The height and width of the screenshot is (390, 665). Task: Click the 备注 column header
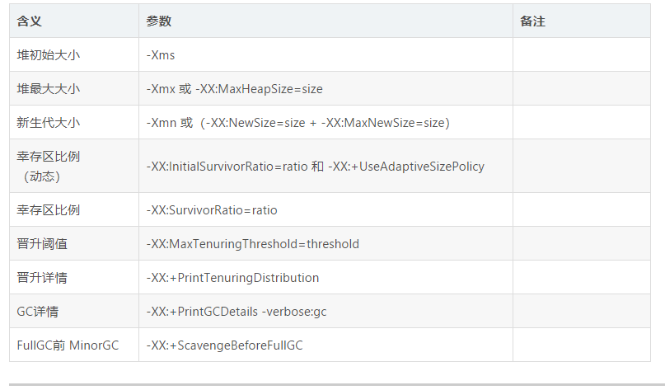[532, 21]
